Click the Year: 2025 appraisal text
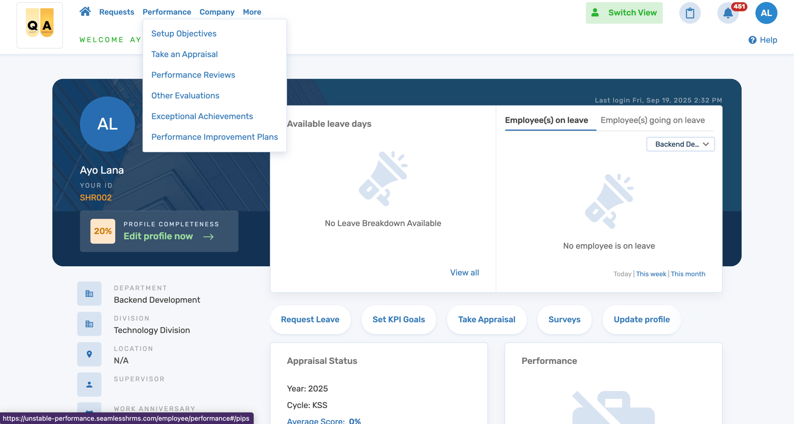This screenshot has width=794, height=424. (x=307, y=388)
